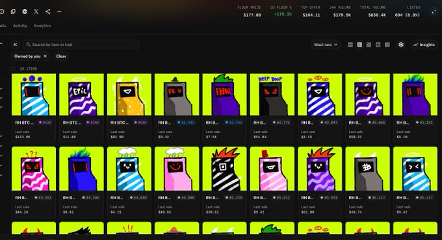Tick the select-all checkbox next to 28 ITEMS
Image resolution: width=442 pixels, height=240 pixels.
(13, 69)
